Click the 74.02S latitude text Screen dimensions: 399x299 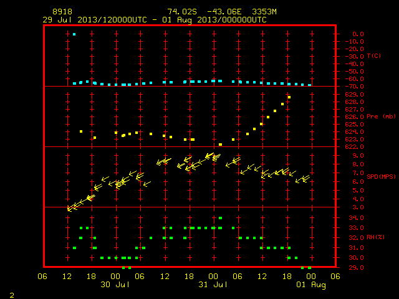(x=182, y=12)
